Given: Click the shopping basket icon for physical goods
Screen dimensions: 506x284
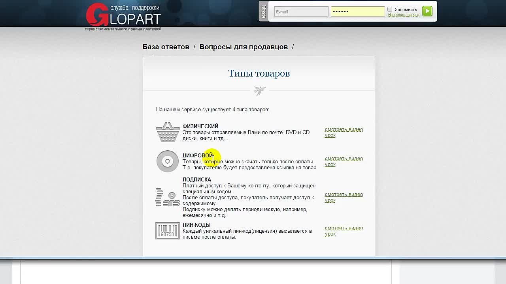Looking at the screenshot, I should (168, 132).
